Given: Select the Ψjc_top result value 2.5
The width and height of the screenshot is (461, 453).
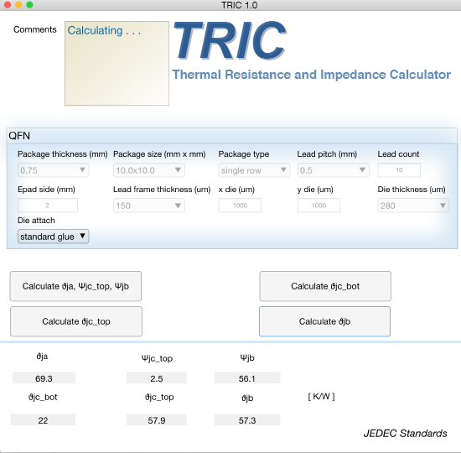Looking at the screenshot, I should point(157,378).
